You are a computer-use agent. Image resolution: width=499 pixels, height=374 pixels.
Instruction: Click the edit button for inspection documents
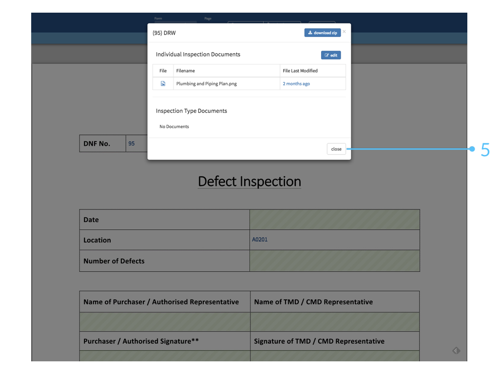(x=331, y=55)
